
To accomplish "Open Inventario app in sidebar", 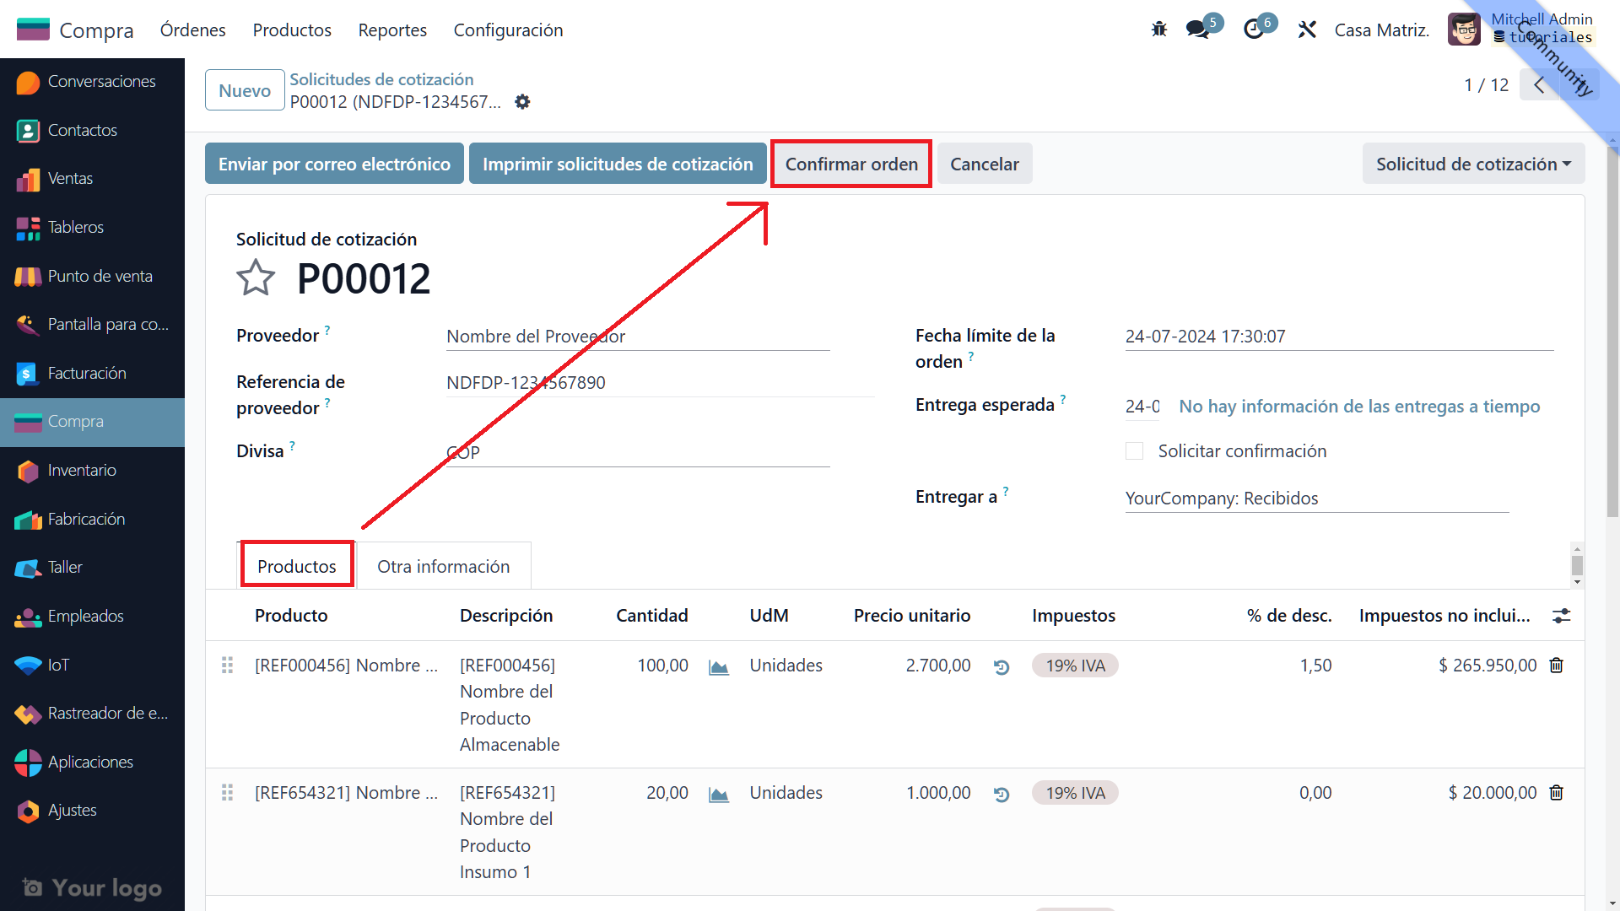I will click(x=82, y=470).
